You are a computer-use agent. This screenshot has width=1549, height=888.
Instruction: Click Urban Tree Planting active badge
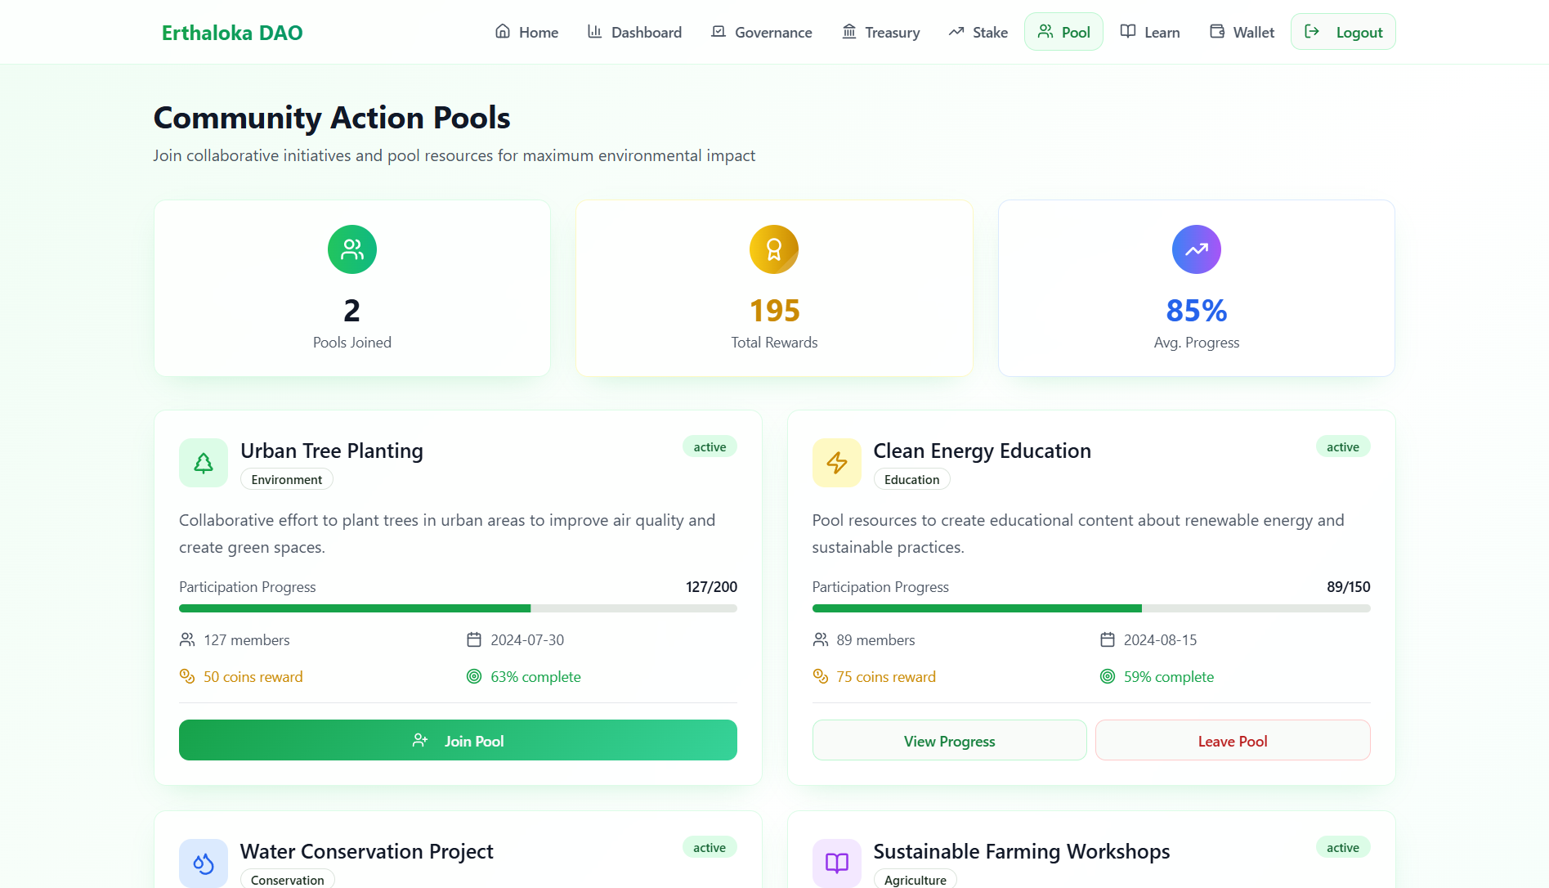tap(710, 446)
